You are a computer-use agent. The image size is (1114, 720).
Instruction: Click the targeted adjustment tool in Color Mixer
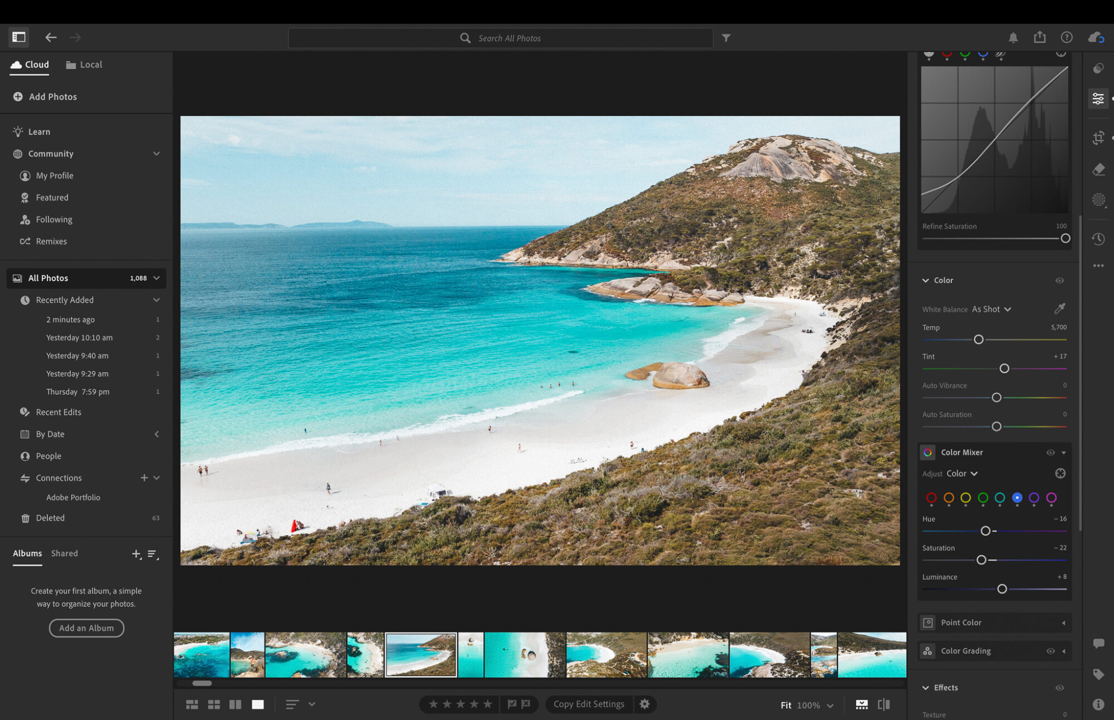point(1061,473)
